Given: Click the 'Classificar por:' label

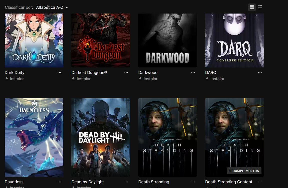Looking at the screenshot, I should coord(19,7).
